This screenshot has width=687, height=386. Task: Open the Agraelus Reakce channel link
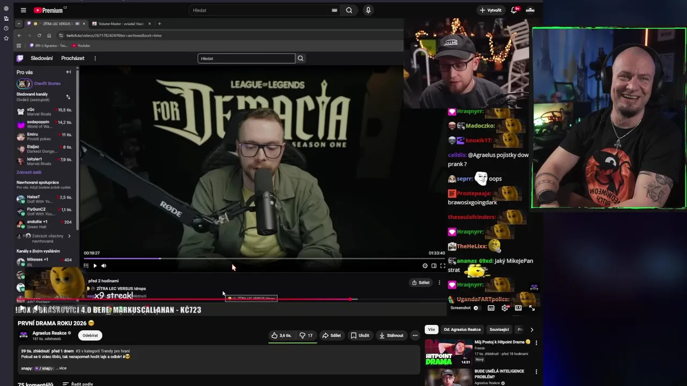point(49,333)
